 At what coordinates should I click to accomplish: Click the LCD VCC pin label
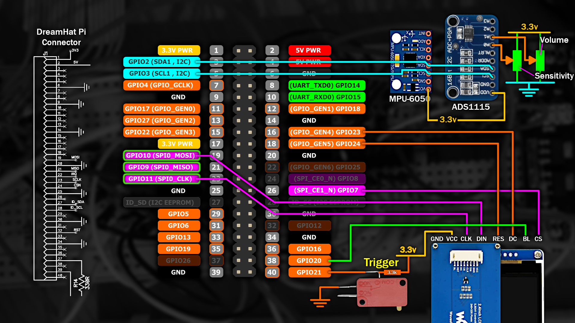(x=452, y=239)
